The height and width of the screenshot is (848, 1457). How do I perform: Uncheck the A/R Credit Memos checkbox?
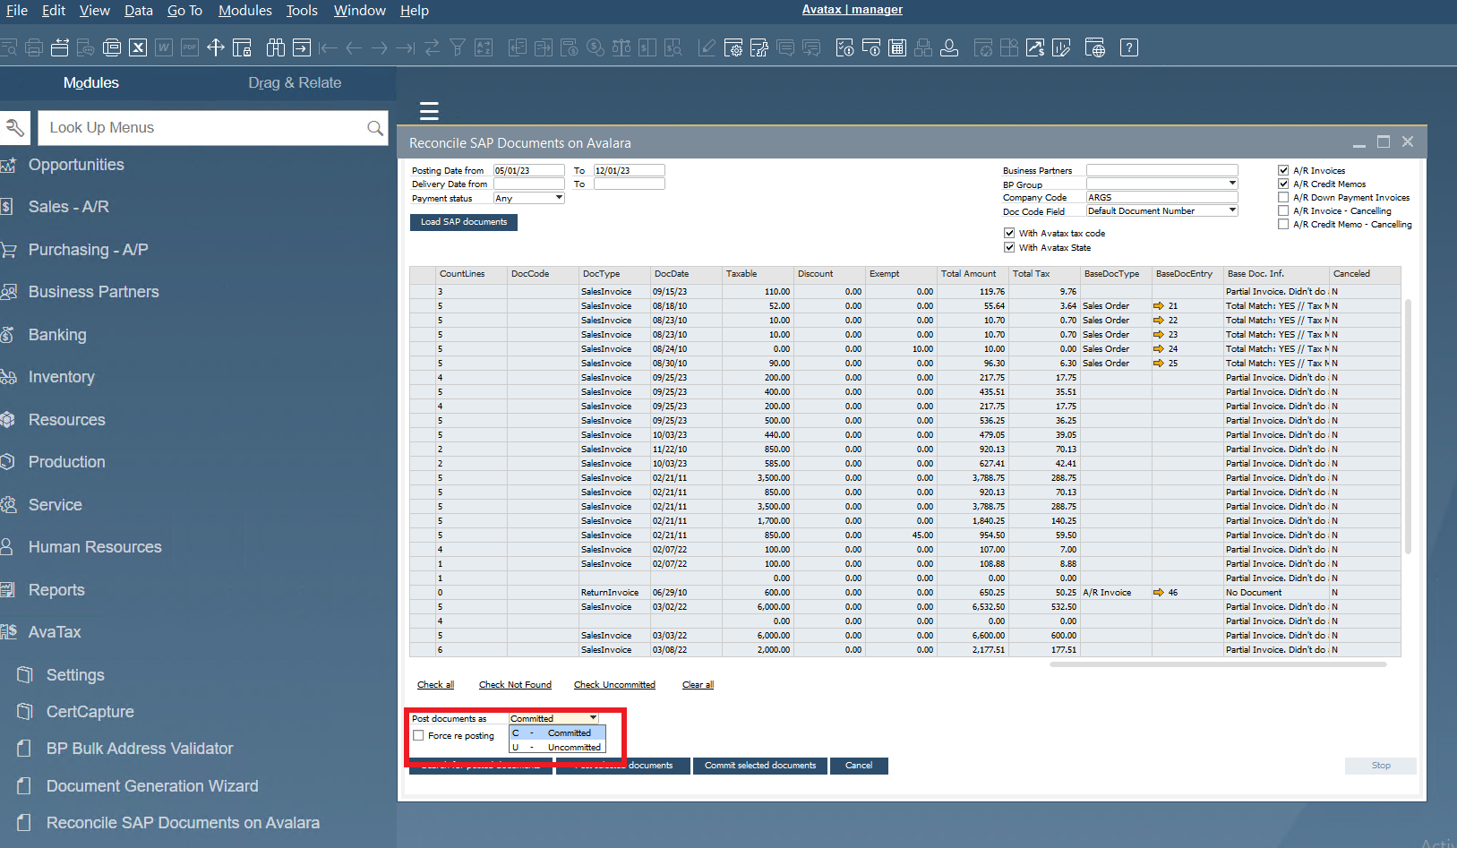pyautogui.click(x=1283, y=184)
